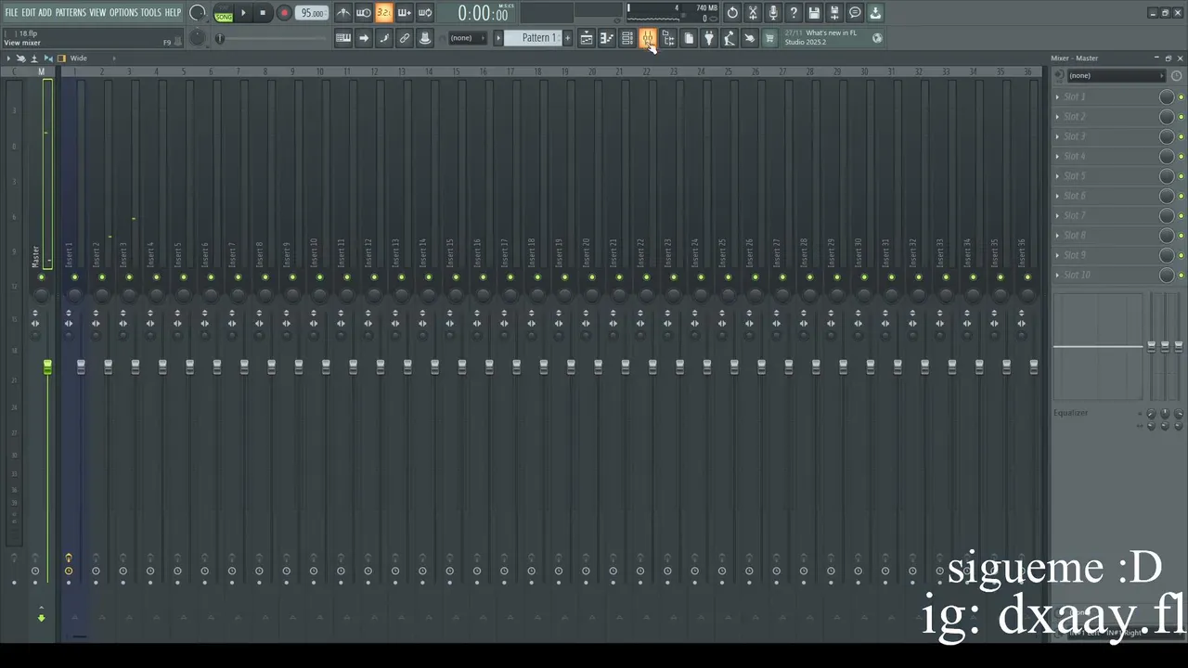Image resolution: width=1188 pixels, height=668 pixels.
Task: Disable Slot 6 with its green LED
Action: (1181, 196)
